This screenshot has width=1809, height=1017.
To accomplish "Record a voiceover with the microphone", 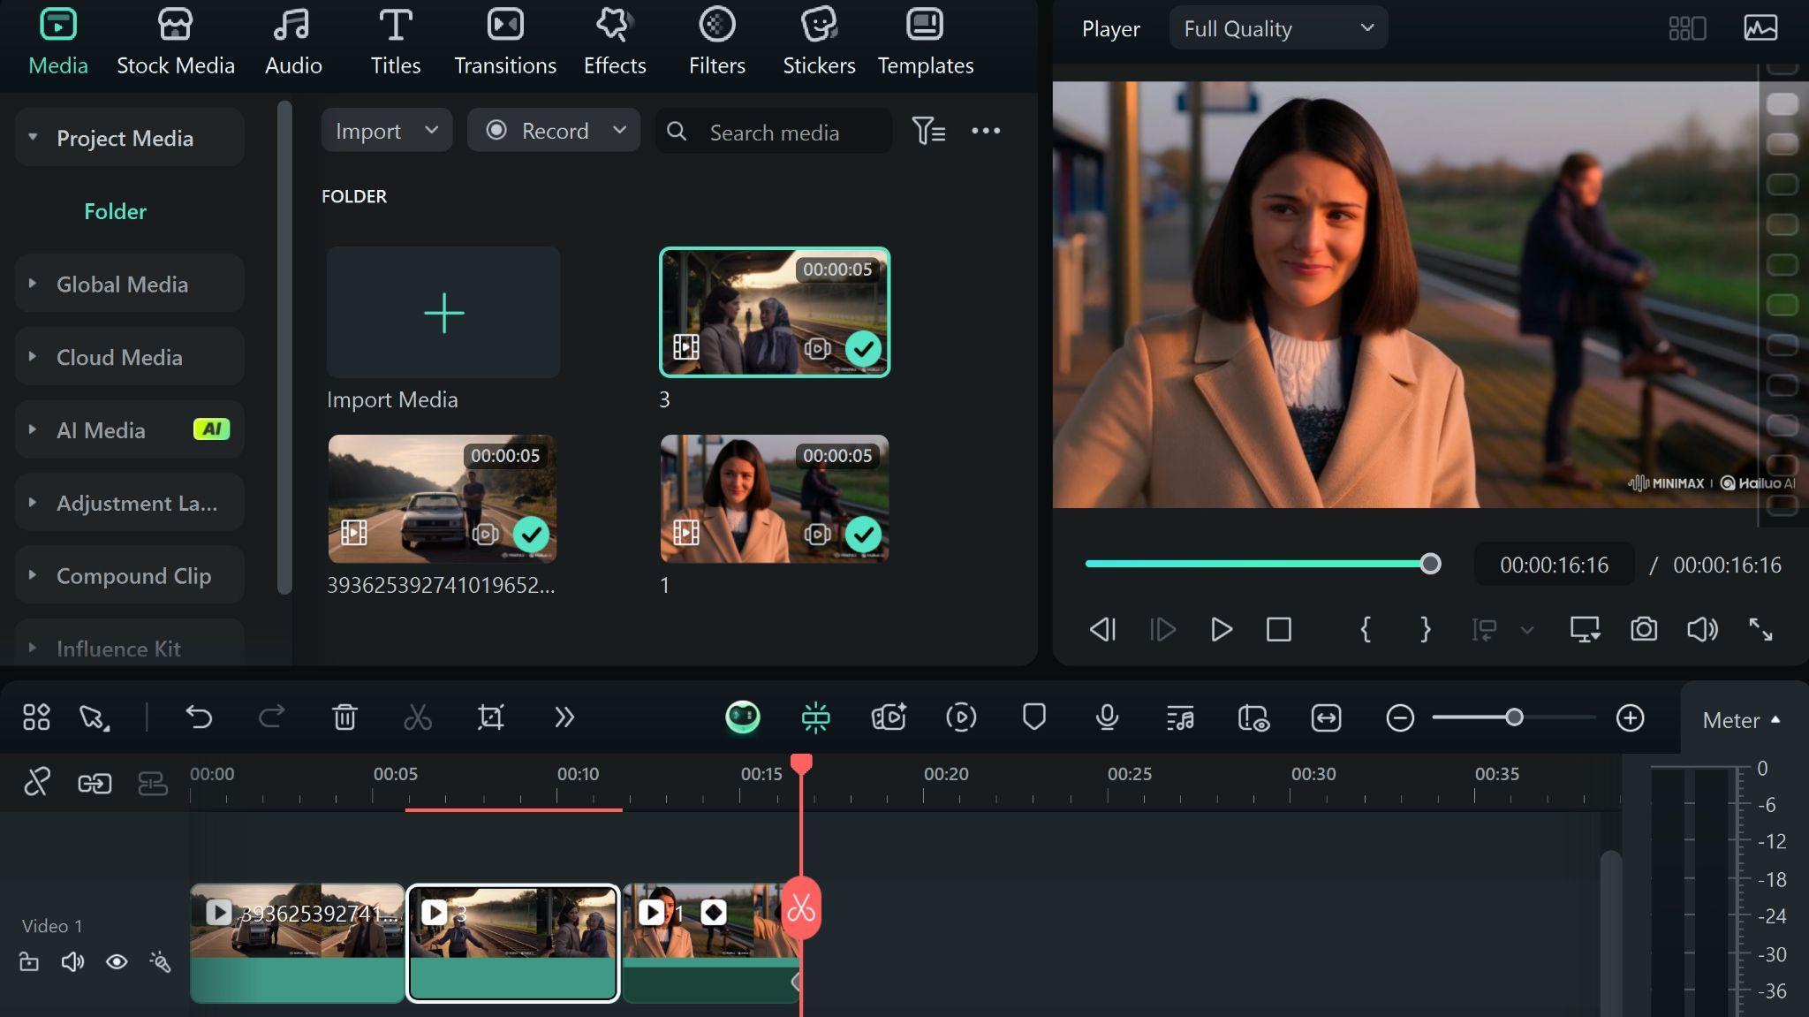I will 1107,717.
